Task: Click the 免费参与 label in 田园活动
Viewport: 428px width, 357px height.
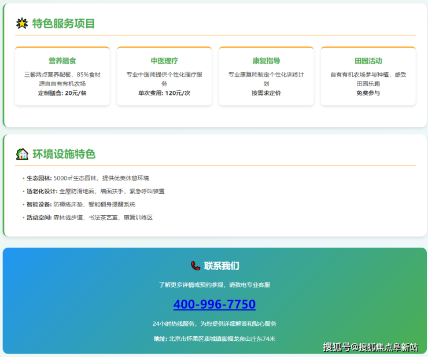Action: point(368,93)
